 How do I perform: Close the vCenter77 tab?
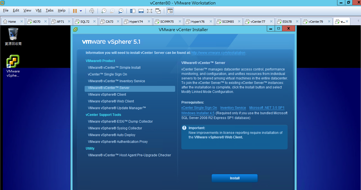(271, 22)
